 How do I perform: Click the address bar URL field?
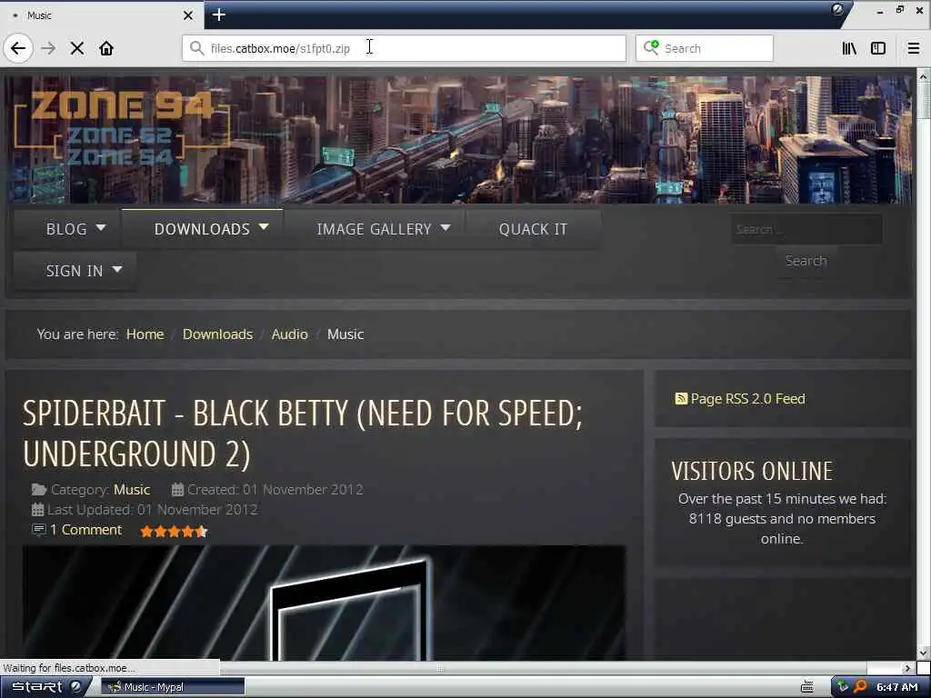tap(404, 48)
